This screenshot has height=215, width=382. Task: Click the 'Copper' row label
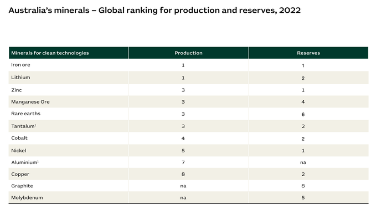[x=20, y=174]
